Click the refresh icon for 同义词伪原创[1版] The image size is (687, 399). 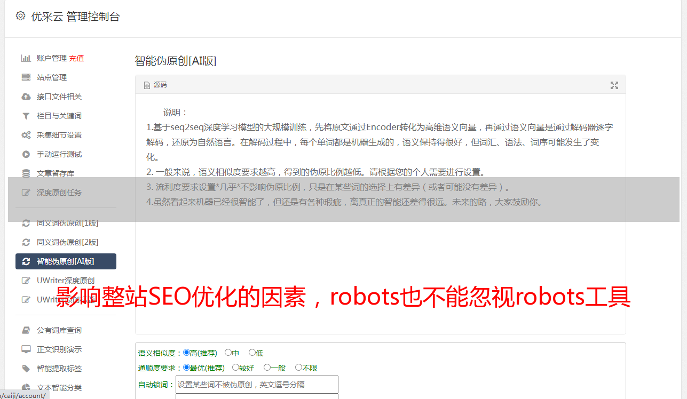[x=26, y=223]
